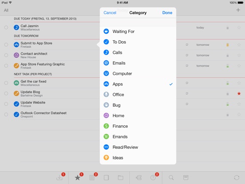Click the red star on Update Blog
Image resolution: width=245 pixels, height=184 pixels.
(239, 94)
